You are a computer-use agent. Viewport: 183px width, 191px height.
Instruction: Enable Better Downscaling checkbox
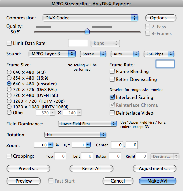(x=112, y=79)
